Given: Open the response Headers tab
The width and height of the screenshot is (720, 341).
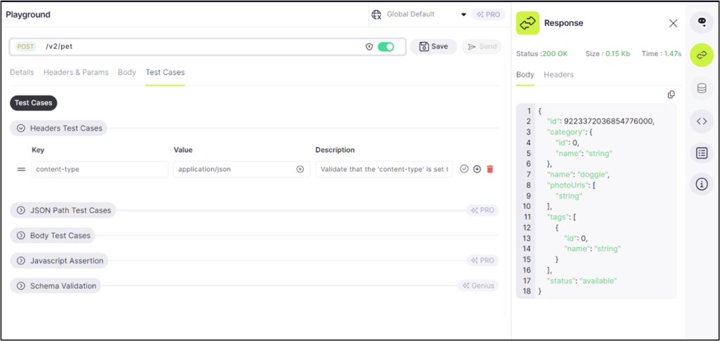Looking at the screenshot, I should pos(558,74).
